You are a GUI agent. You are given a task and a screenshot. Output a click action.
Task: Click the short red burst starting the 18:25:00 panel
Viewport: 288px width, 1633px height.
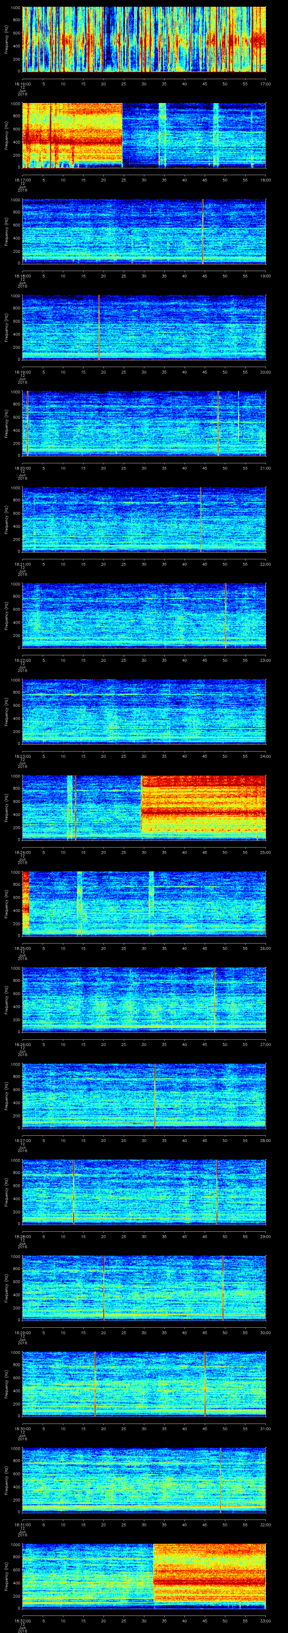pyautogui.click(x=26, y=900)
